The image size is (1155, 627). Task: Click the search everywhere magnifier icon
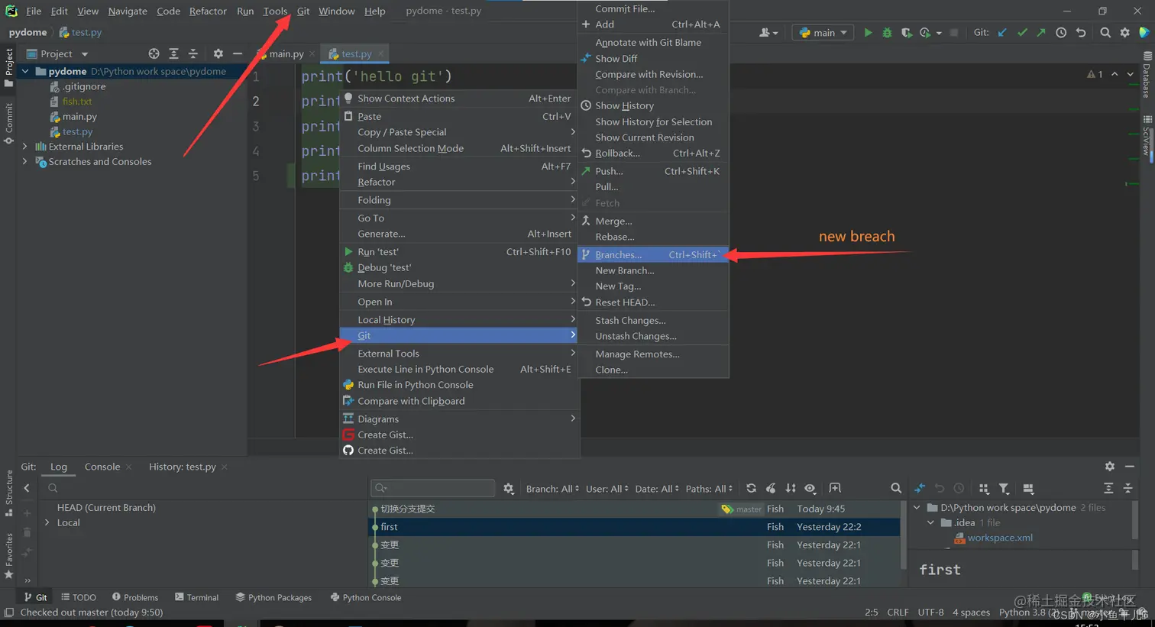(1105, 33)
